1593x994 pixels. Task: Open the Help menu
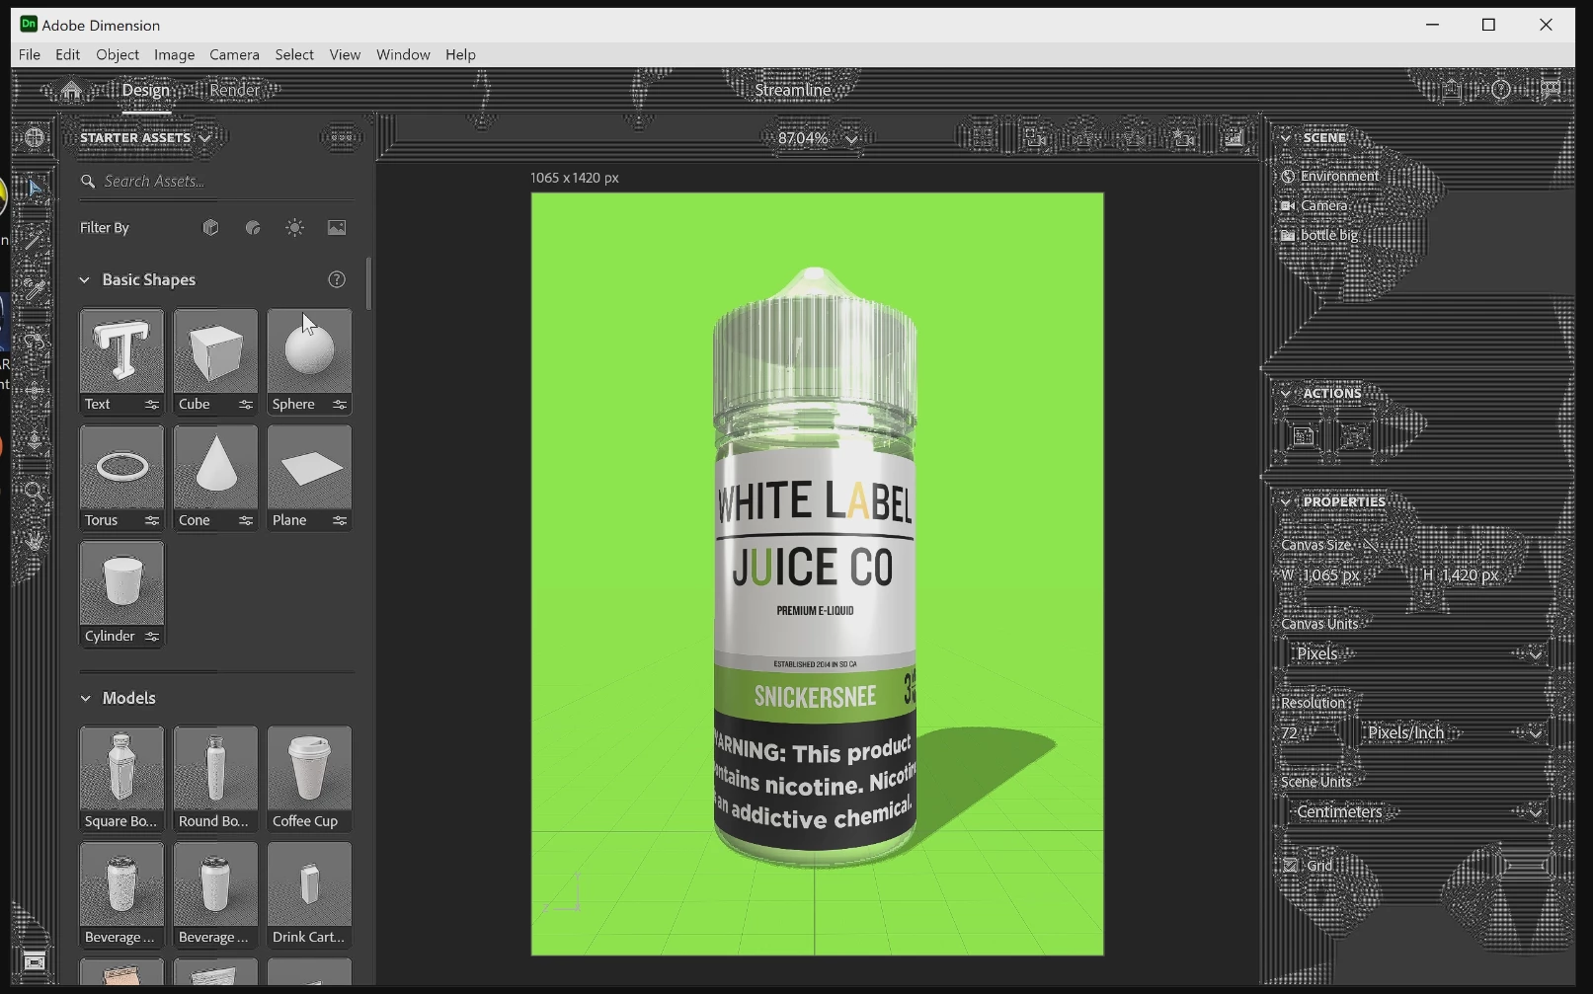(460, 55)
